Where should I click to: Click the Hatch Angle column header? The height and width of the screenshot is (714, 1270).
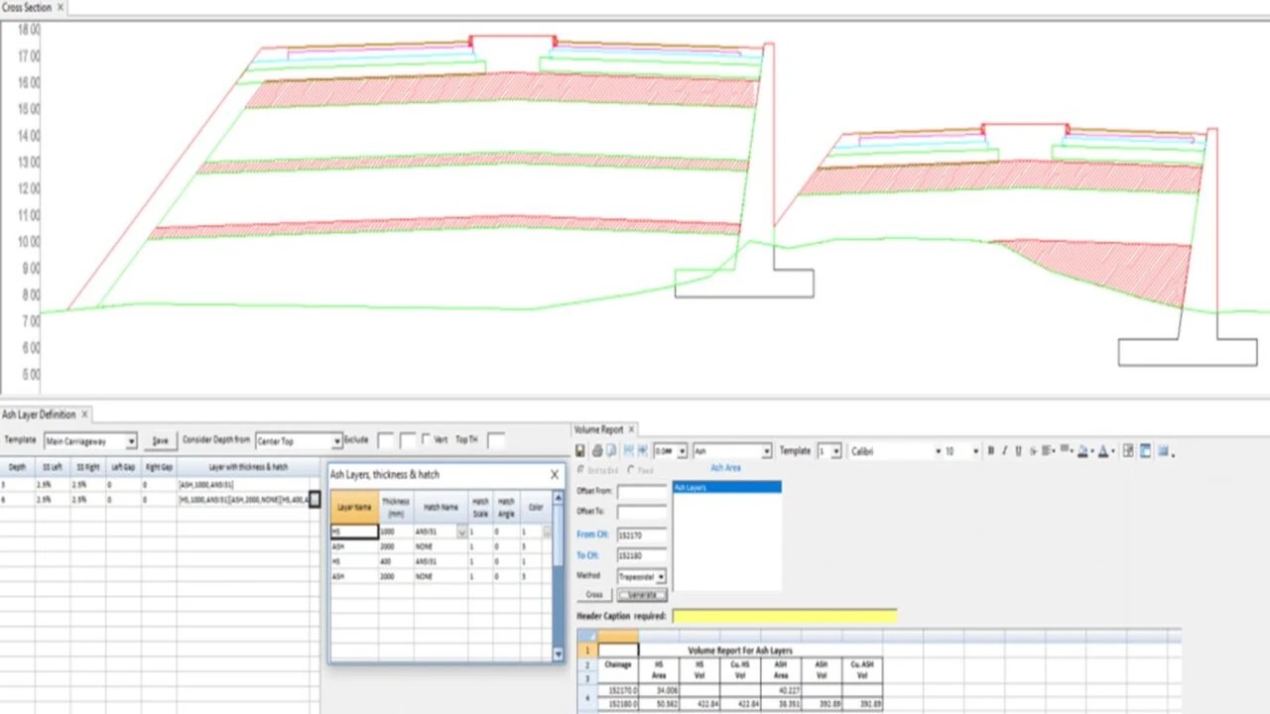(506, 507)
